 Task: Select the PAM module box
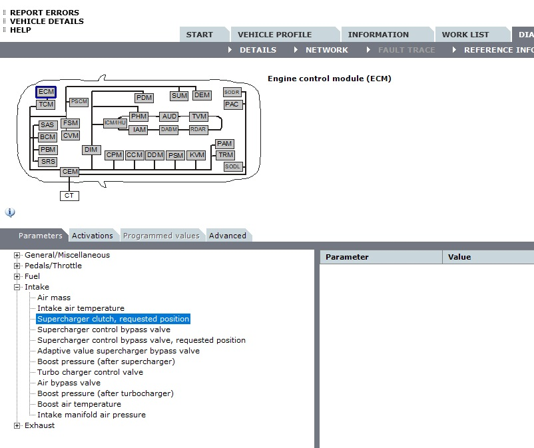[x=224, y=144]
